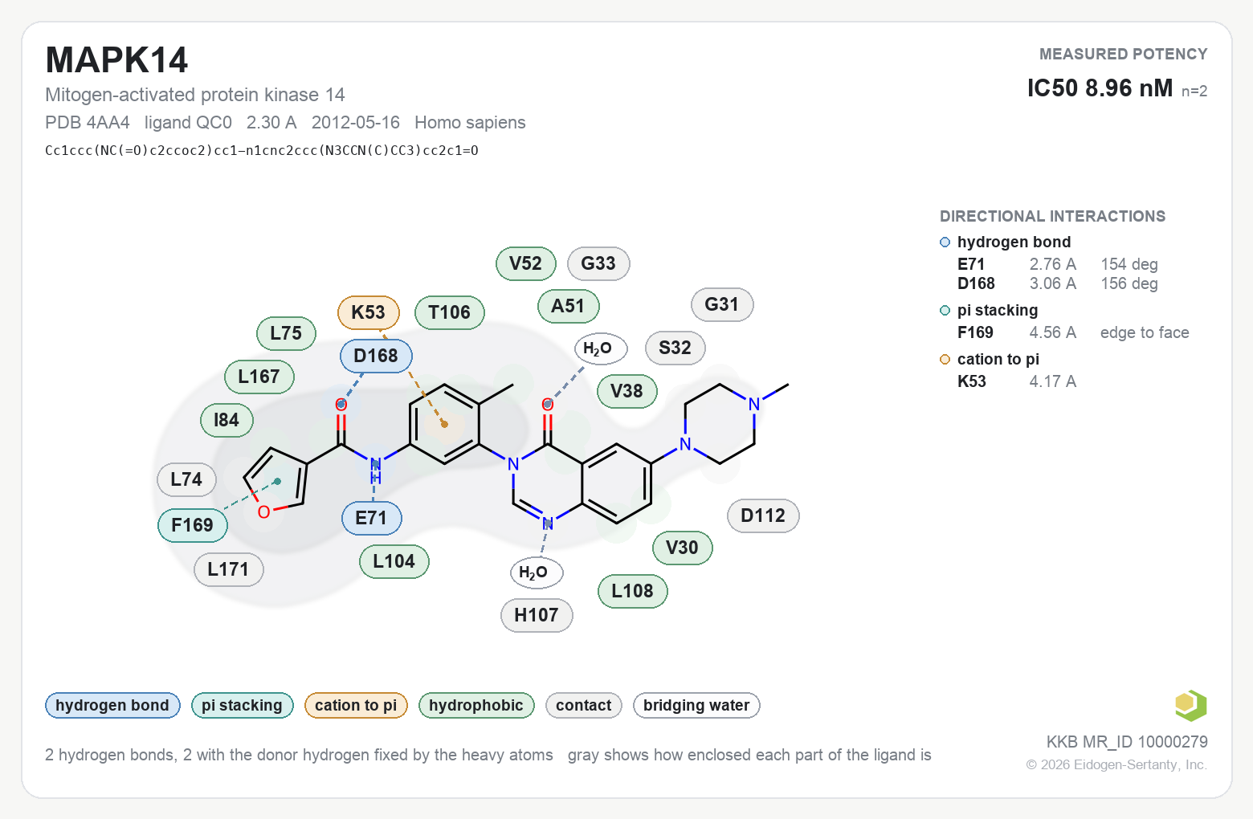Click residue L108 label
The height and width of the screenshot is (819, 1253).
(633, 591)
